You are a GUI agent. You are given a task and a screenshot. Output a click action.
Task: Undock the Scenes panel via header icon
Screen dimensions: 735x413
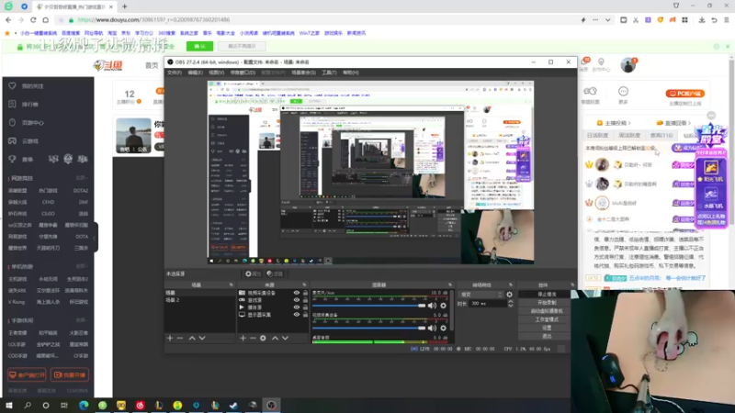(x=232, y=285)
